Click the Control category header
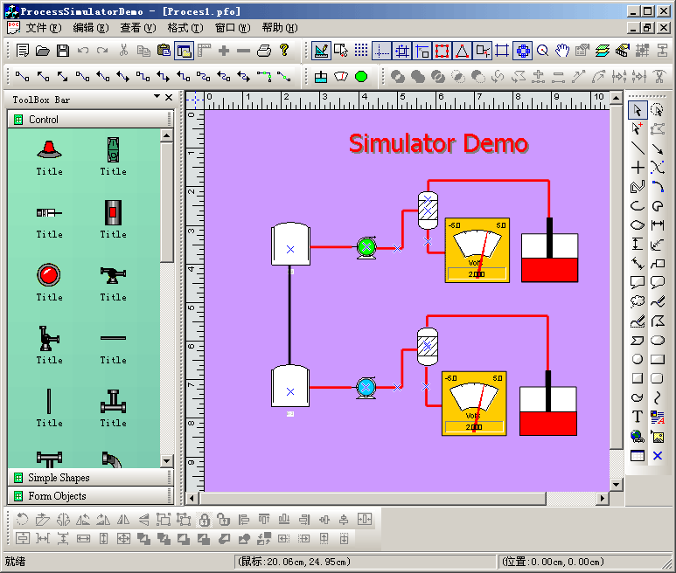Image resolution: width=676 pixels, height=573 pixels. coord(44,120)
